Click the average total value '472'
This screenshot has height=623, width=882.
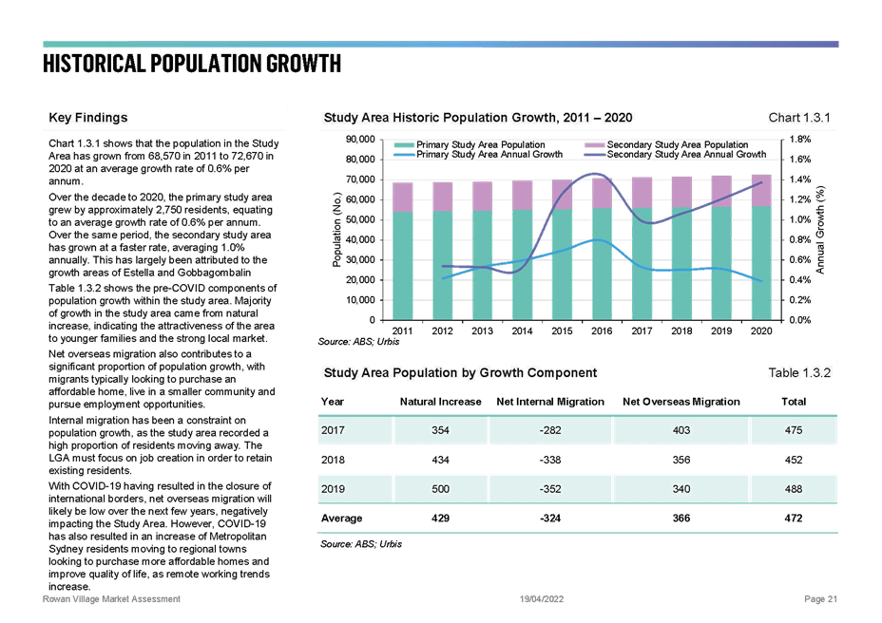[x=794, y=519]
